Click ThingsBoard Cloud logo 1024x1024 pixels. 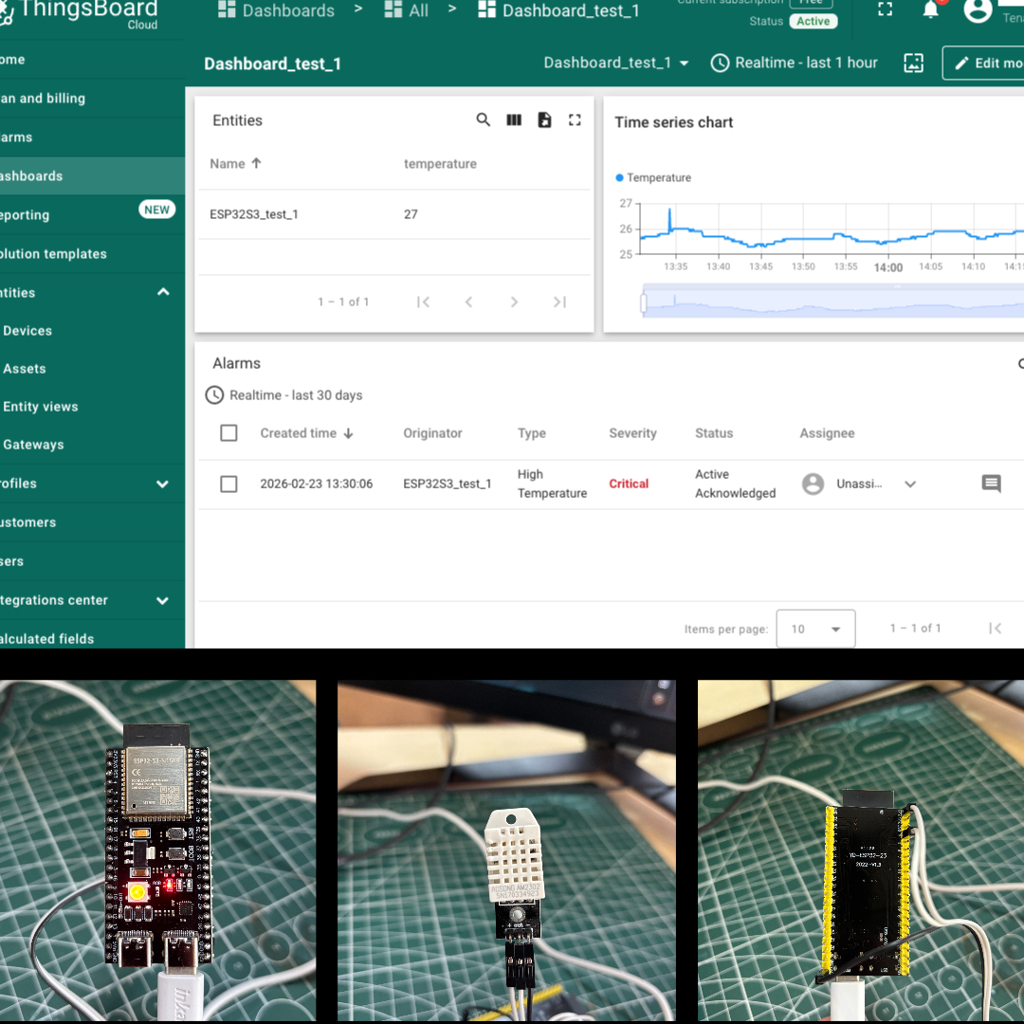point(79,14)
